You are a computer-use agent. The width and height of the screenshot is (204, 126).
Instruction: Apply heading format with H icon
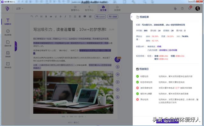point(41,17)
